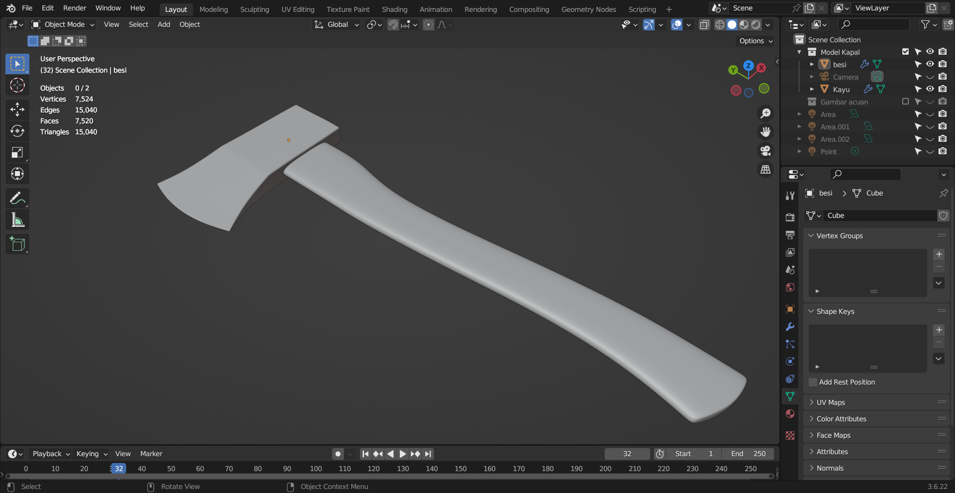Open the Physics properties tab

790,362
